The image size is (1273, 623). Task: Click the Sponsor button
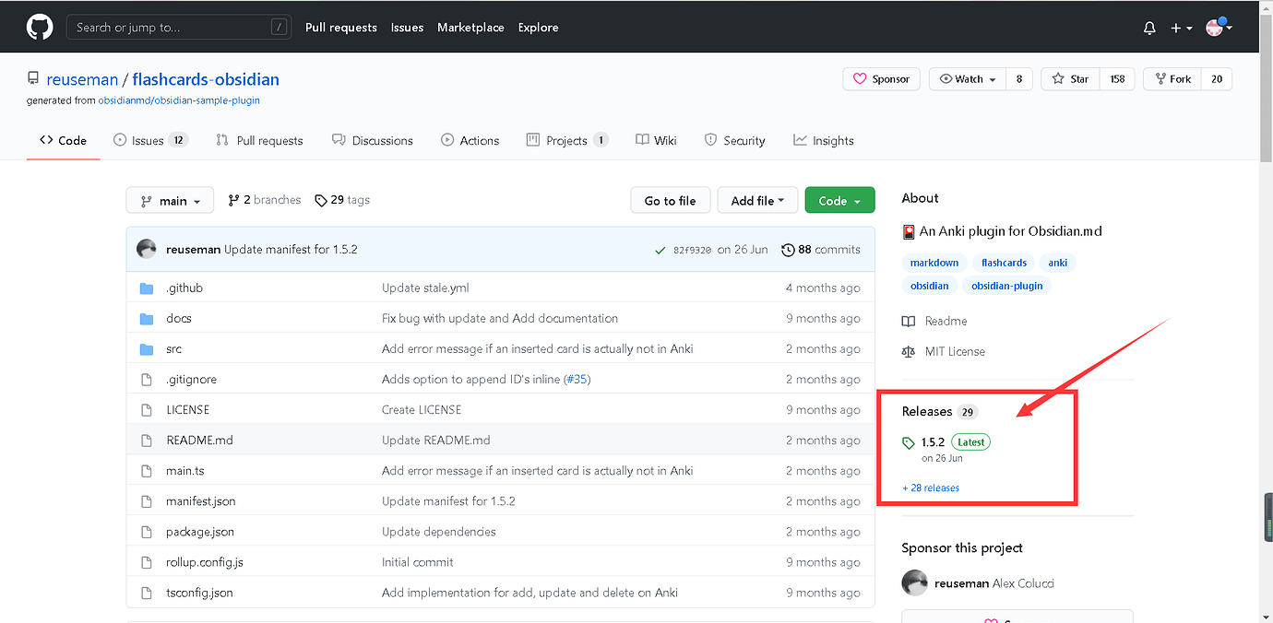pos(881,79)
